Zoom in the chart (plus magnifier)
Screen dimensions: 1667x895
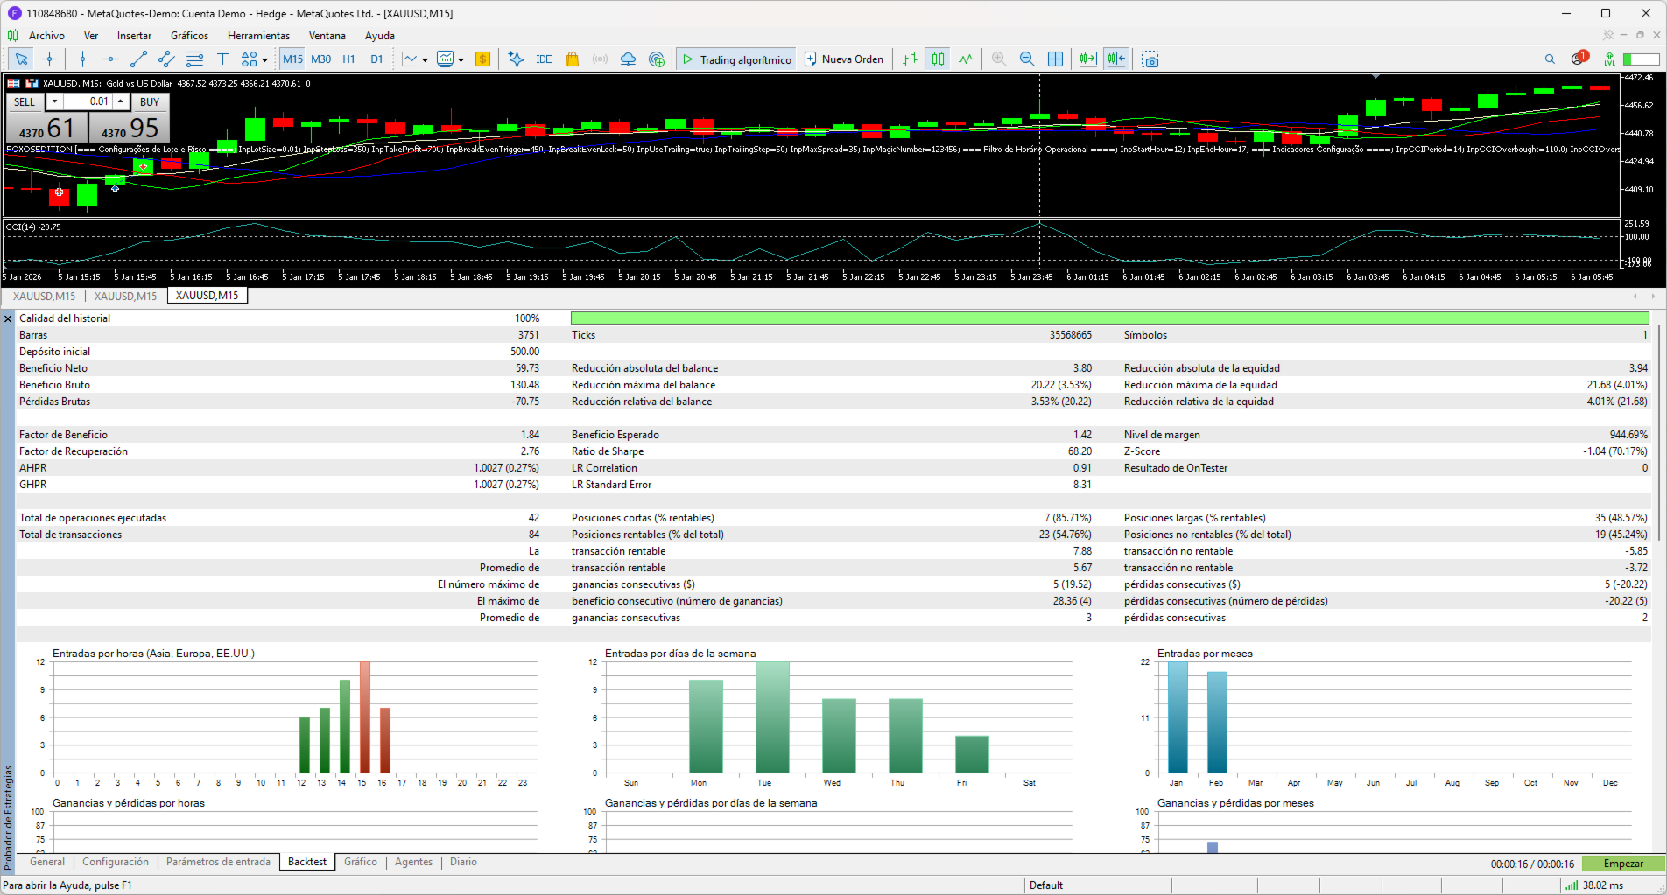click(x=999, y=59)
